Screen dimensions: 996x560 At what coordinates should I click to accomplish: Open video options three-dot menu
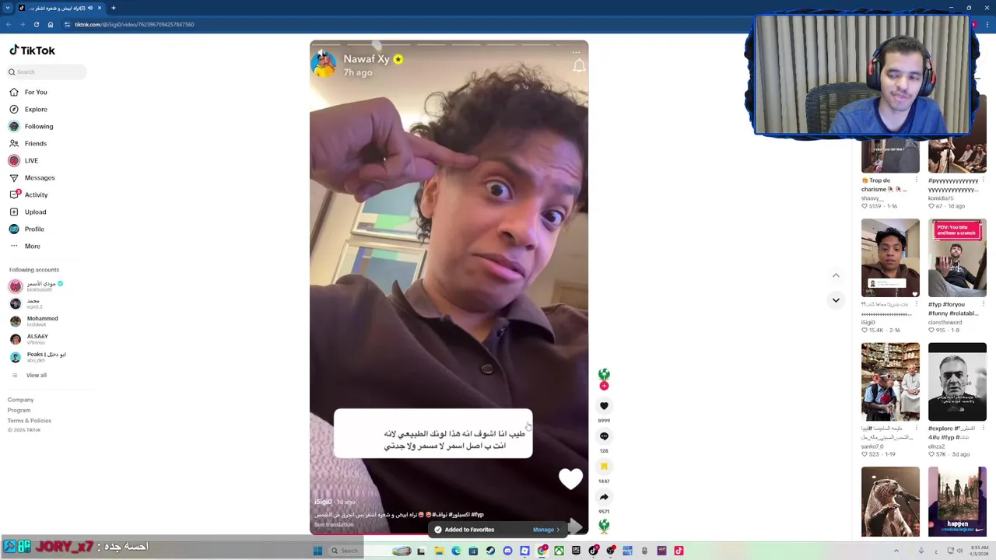pyautogui.click(x=577, y=53)
